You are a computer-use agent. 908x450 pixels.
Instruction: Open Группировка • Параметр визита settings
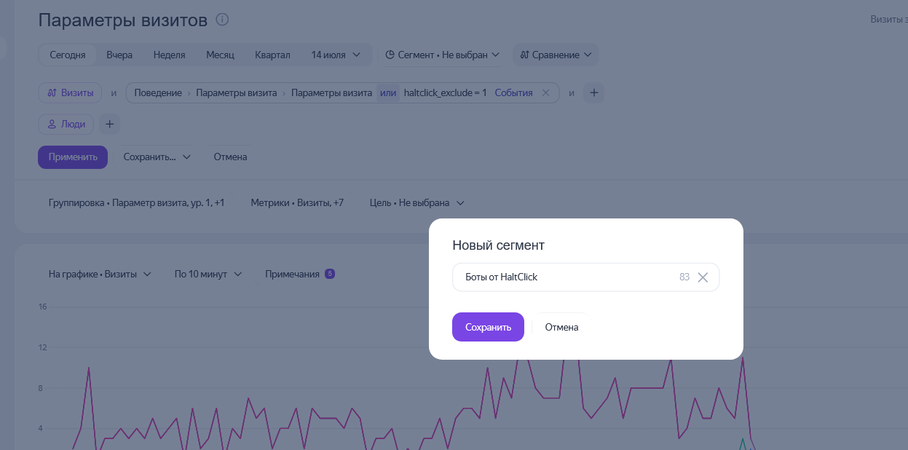(136, 202)
